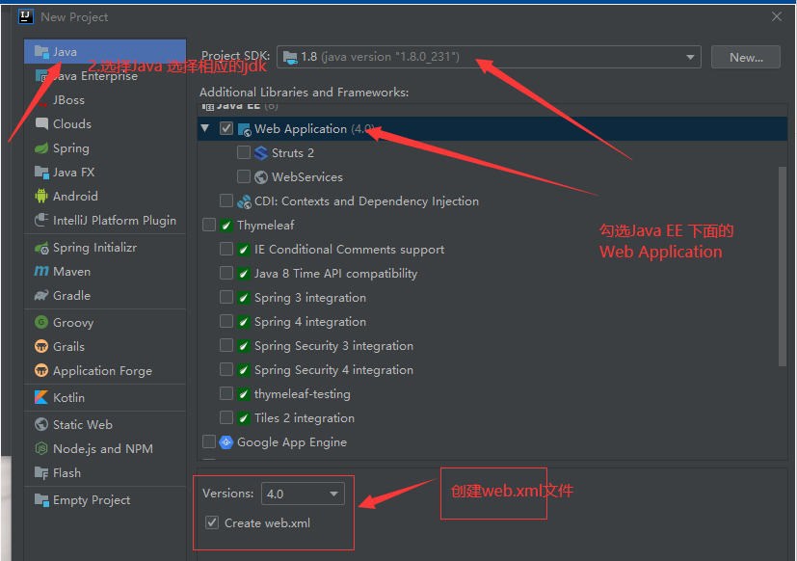Click the Spring Initializr icon

point(41,248)
